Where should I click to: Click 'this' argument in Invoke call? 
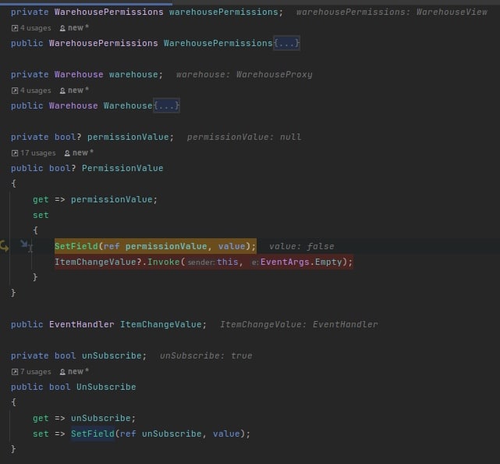227,262
